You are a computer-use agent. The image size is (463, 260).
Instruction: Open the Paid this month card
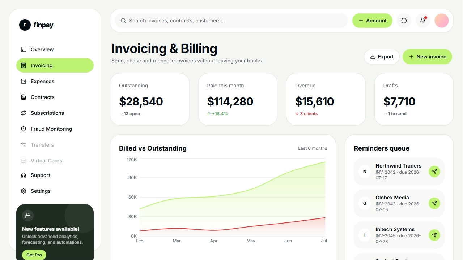[238, 99]
